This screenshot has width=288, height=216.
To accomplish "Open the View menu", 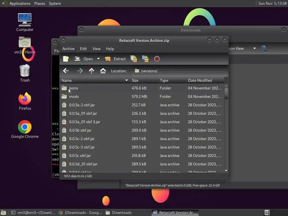I will tap(96, 49).
